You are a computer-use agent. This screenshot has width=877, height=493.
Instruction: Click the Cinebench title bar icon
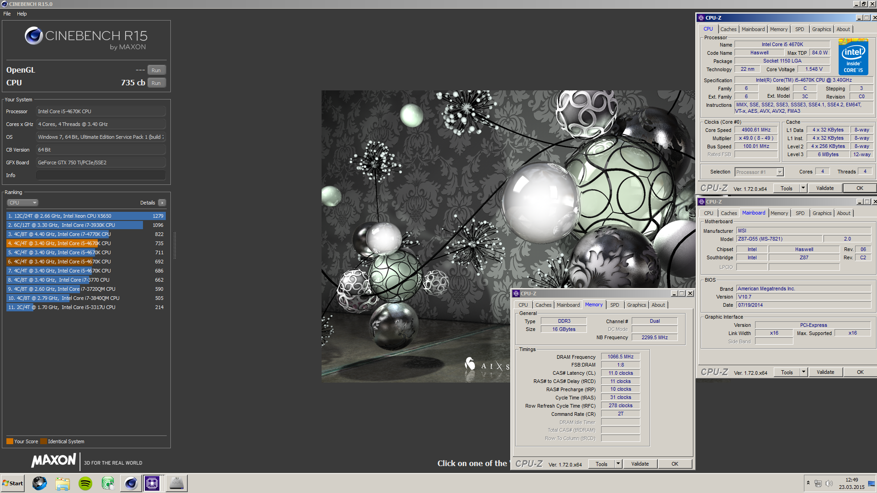tap(5, 4)
